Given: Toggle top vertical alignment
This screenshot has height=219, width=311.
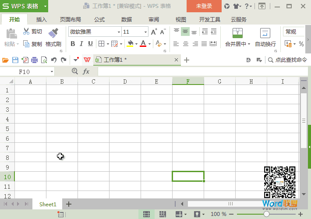Looking at the screenshot, I should pyautogui.click(x=177, y=32).
